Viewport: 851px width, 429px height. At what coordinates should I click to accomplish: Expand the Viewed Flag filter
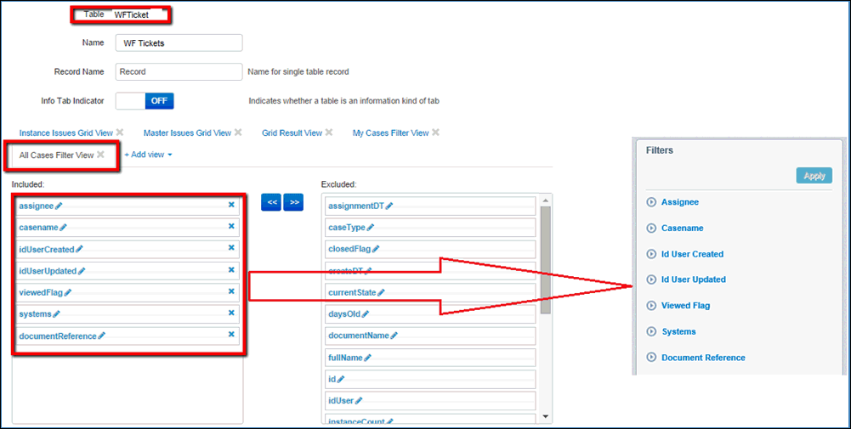[652, 306]
